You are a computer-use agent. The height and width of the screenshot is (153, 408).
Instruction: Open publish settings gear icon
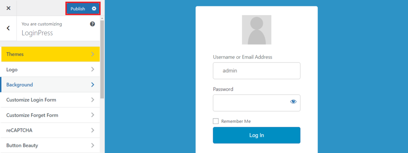94,9
